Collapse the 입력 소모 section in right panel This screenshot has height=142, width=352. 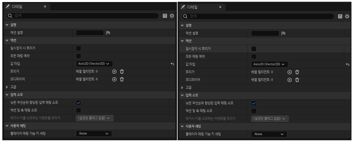point(182,95)
